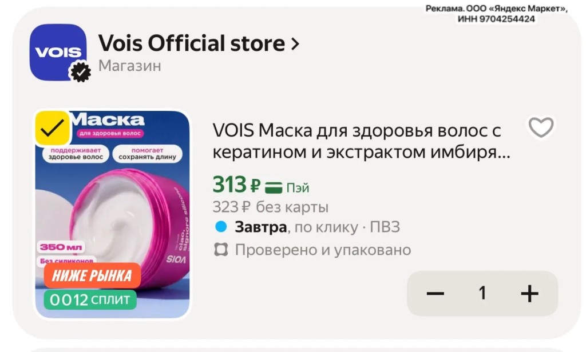
Task: Open the VOIS hair mask product title
Action: (361, 142)
